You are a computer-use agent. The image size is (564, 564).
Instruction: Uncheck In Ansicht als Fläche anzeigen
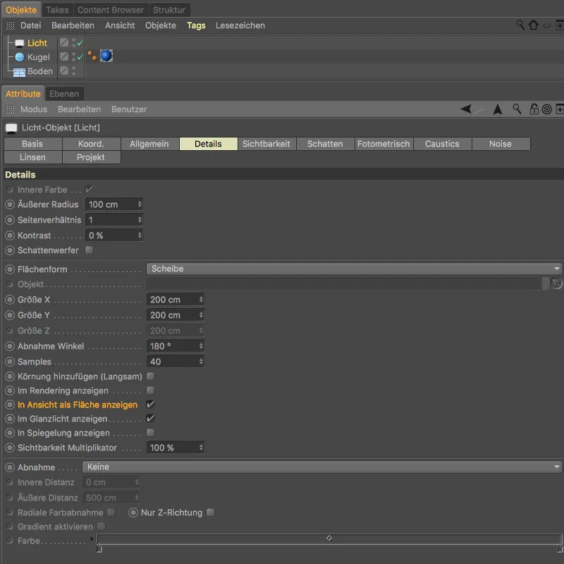click(x=150, y=404)
